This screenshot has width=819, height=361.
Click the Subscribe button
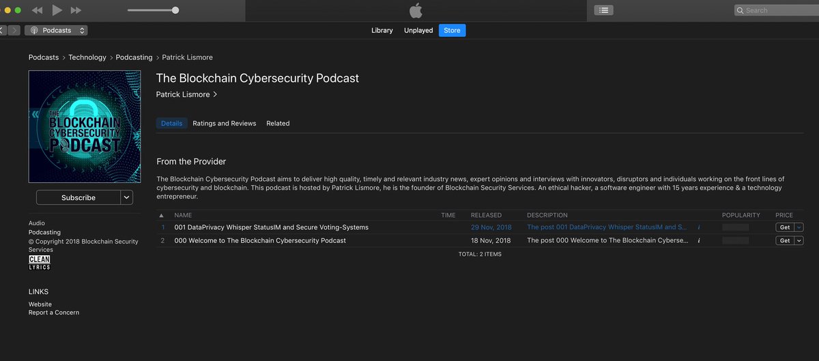pos(78,197)
